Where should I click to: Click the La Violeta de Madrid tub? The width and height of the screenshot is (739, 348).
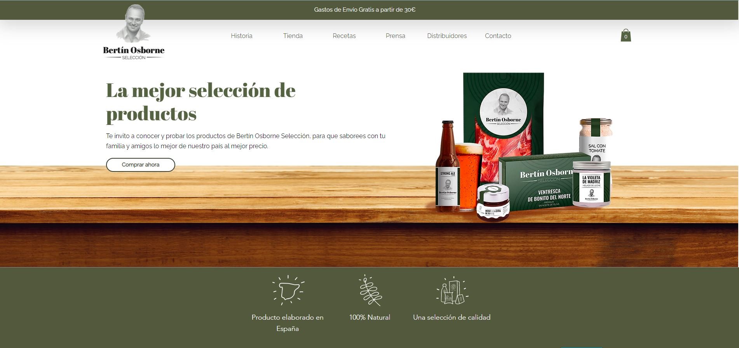(591, 184)
